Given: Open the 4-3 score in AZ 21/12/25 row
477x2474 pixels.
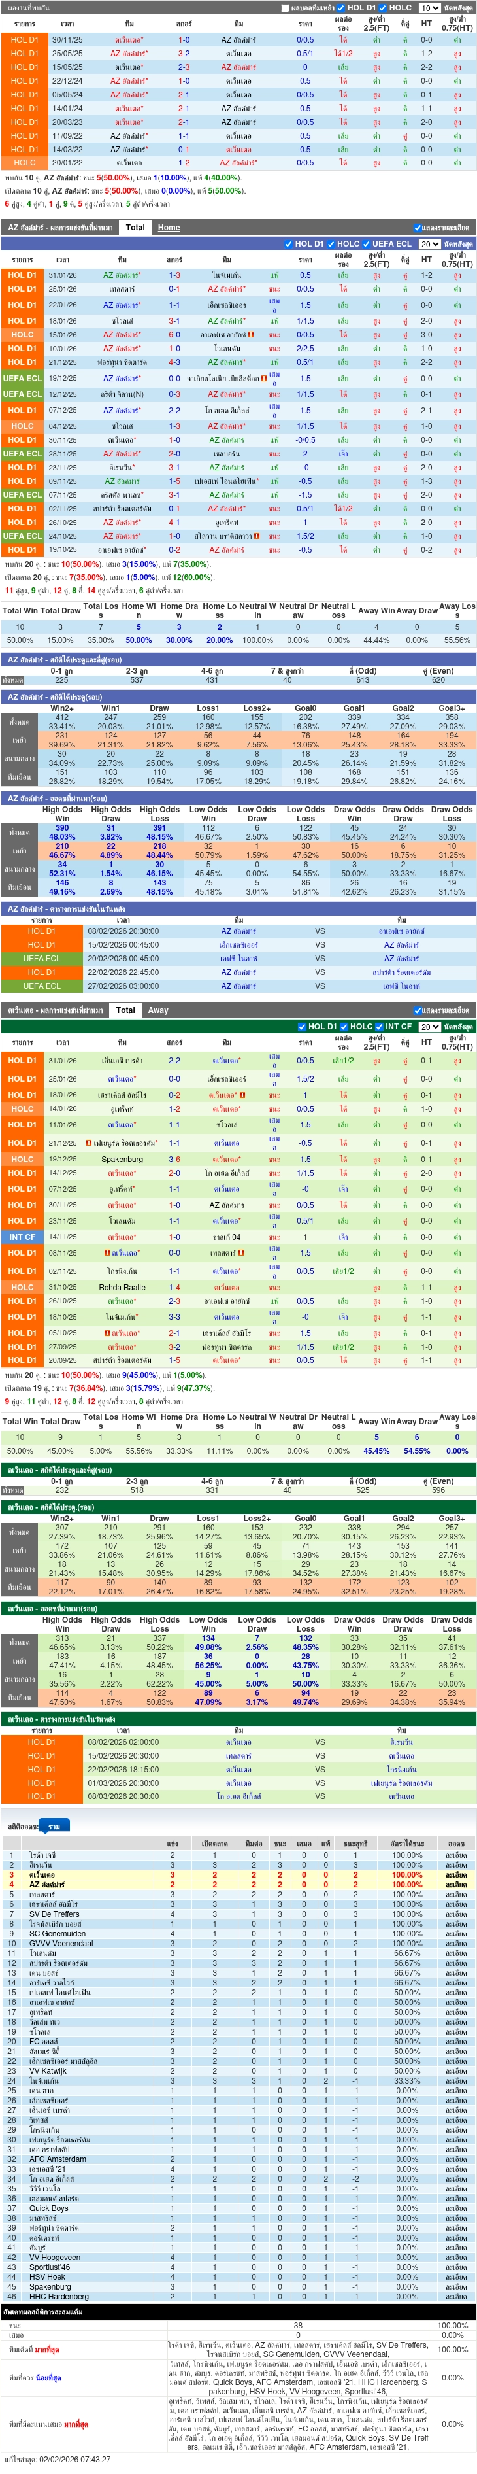Looking at the screenshot, I should [174, 362].
